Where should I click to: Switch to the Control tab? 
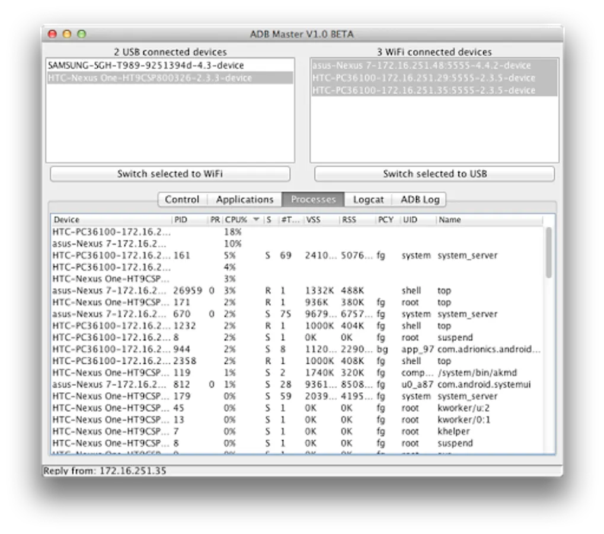(182, 199)
